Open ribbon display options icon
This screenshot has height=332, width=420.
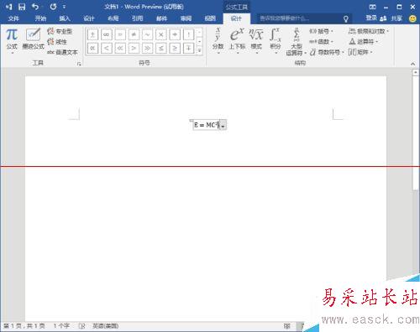372,7
